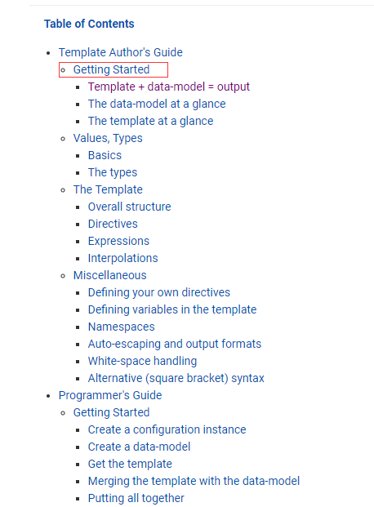The image size is (374, 507).
Task: Open the Template Author's Guide link
Action: coord(120,52)
